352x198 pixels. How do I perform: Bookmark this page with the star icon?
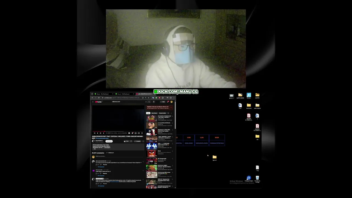[148, 98]
